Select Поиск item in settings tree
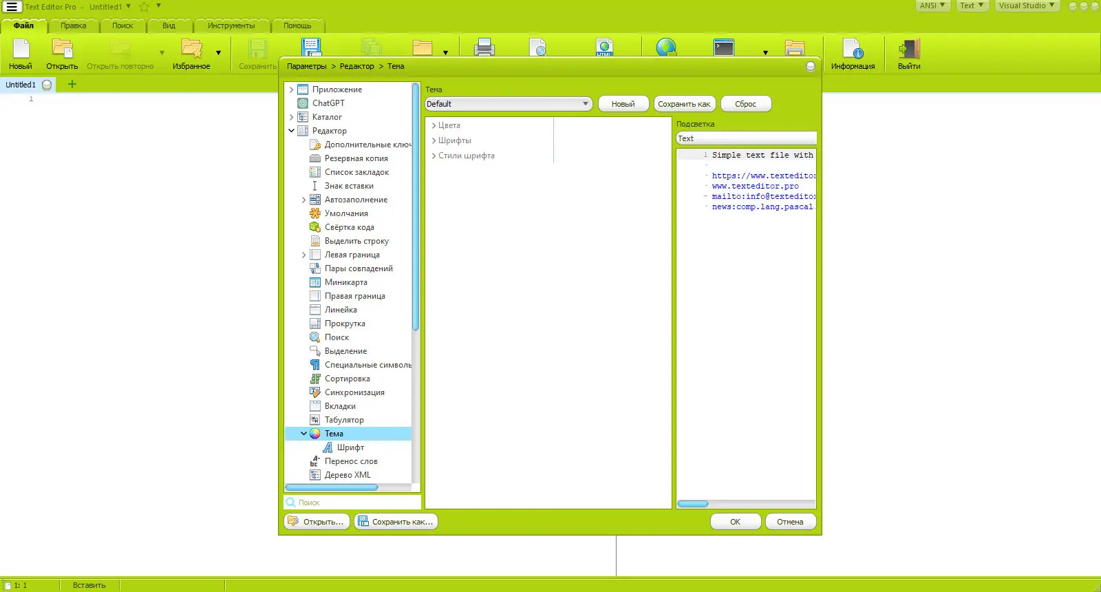Viewport: 1101px width, 592px height. [x=336, y=337]
